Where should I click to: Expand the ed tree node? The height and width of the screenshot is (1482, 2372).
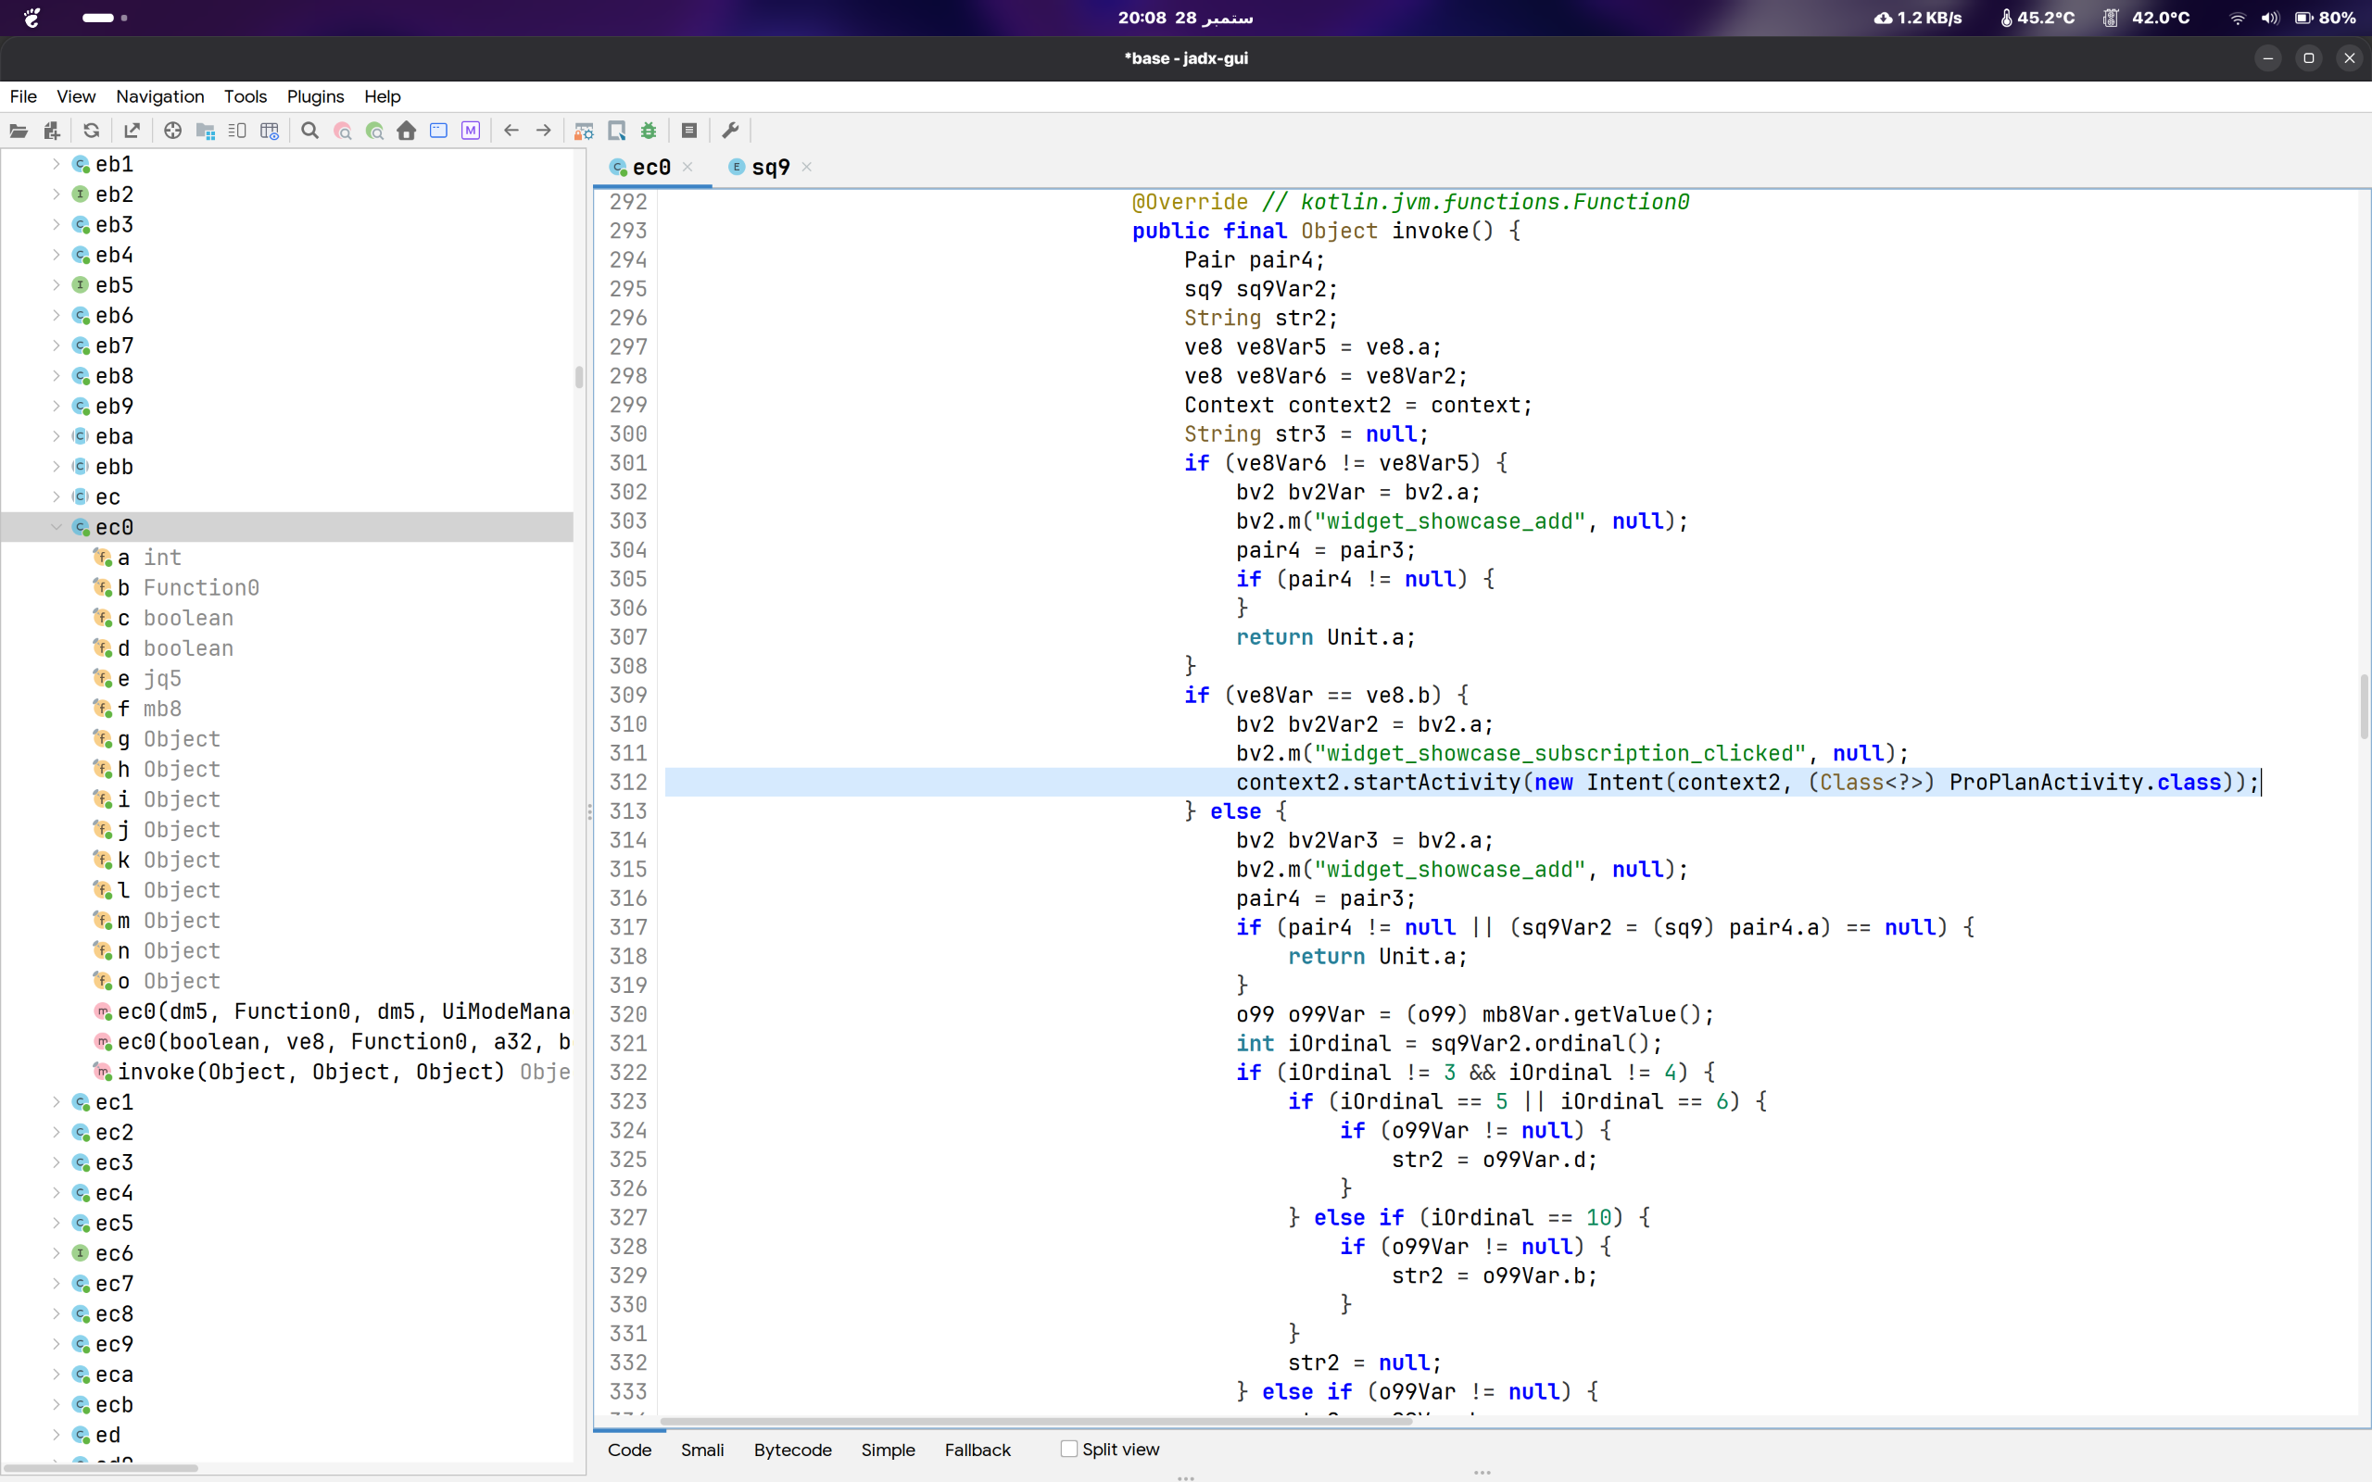coord(56,1435)
